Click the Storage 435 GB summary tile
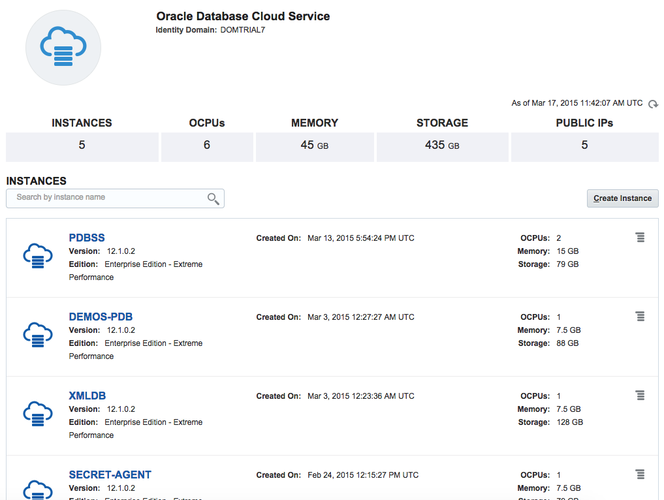Image resolution: width=664 pixels, height=500 pixels. click(x=442, y=146)
